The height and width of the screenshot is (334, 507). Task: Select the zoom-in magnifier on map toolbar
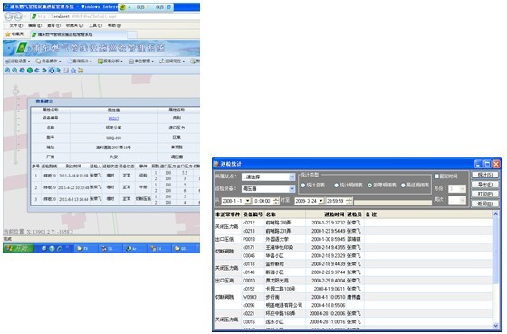[x=7, y=71]
